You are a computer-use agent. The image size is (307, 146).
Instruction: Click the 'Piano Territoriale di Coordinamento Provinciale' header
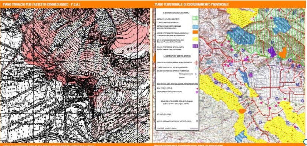192,4
